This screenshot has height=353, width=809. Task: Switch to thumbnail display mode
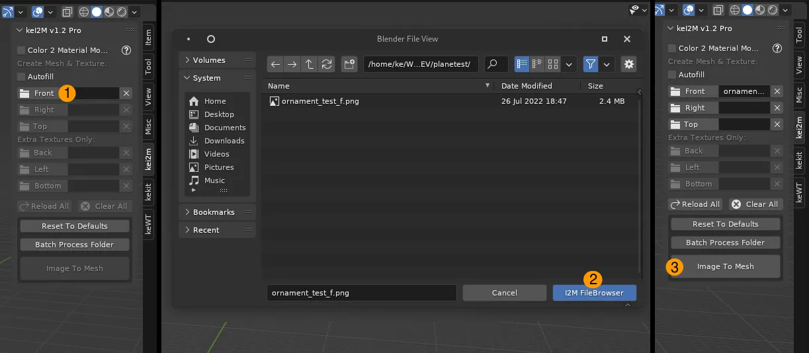click(553, 64)
